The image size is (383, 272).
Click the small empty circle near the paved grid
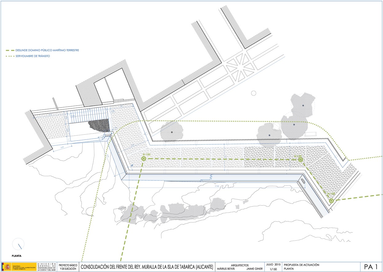click(253, 93)
